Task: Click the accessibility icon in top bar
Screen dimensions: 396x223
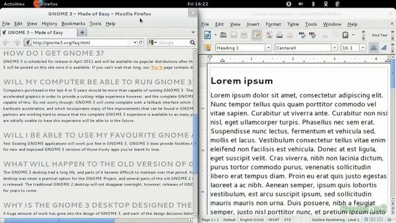Action: [x=289, y=4]
